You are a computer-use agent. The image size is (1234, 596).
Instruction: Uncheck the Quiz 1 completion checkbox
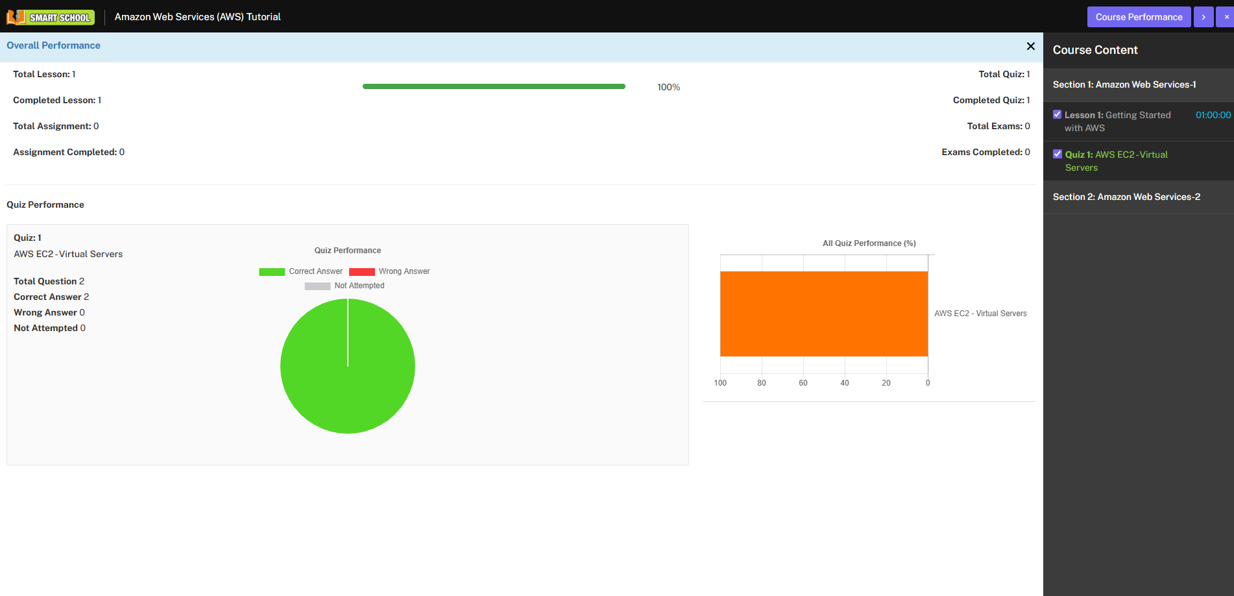(x=1057, y=154)
